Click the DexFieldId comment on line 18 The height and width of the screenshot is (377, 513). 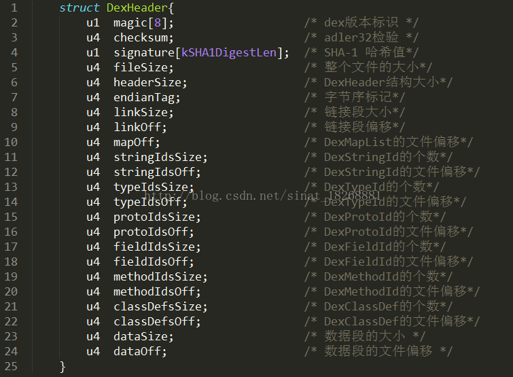(x=389, y=262)
